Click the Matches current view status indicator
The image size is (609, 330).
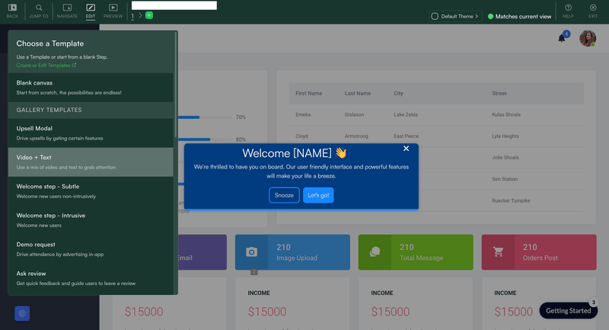[x=519, y=16]
